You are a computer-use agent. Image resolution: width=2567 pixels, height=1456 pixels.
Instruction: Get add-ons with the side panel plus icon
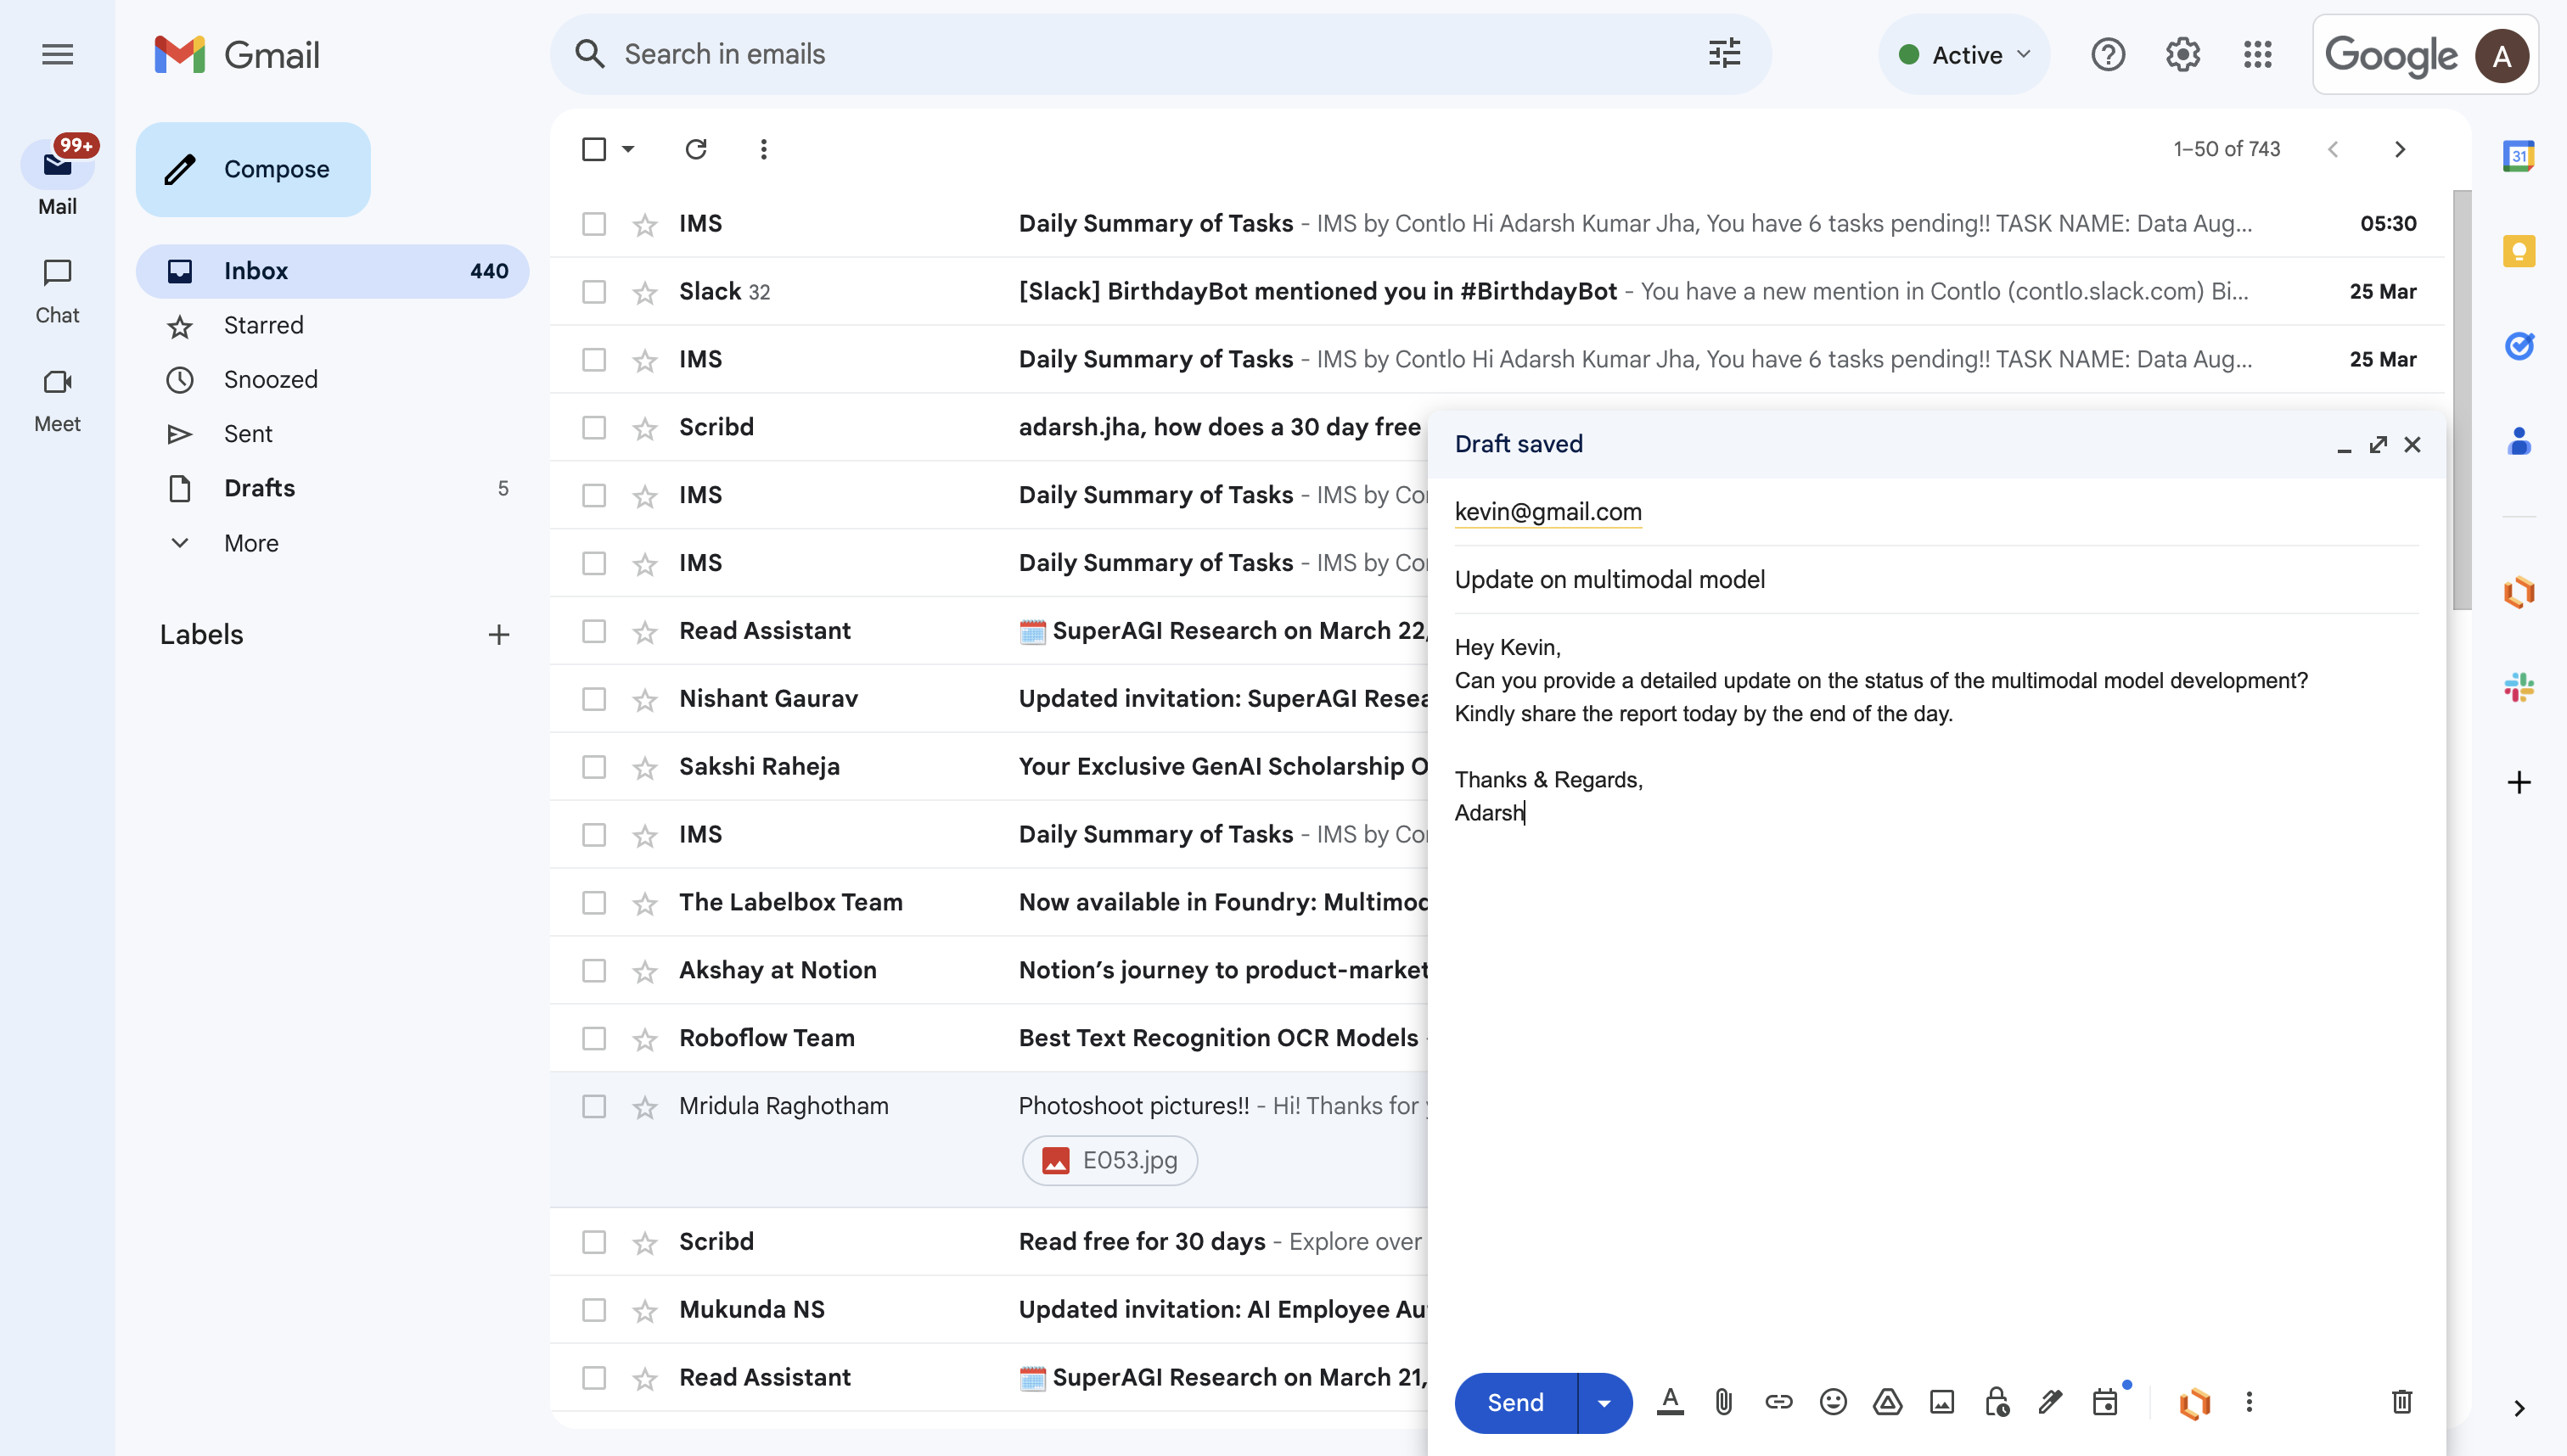[2518, 782]
